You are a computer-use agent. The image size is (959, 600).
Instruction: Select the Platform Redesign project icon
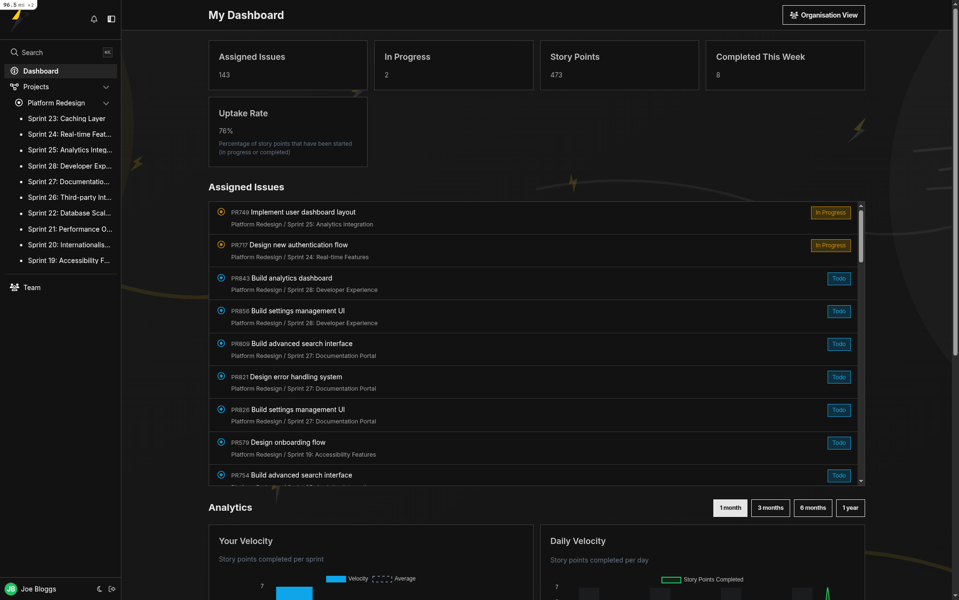[18, 103]
